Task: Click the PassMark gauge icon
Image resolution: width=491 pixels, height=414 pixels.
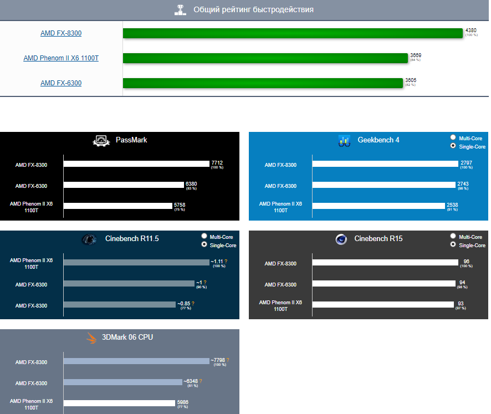Action: pyautogui.click(x=101, y=141)
